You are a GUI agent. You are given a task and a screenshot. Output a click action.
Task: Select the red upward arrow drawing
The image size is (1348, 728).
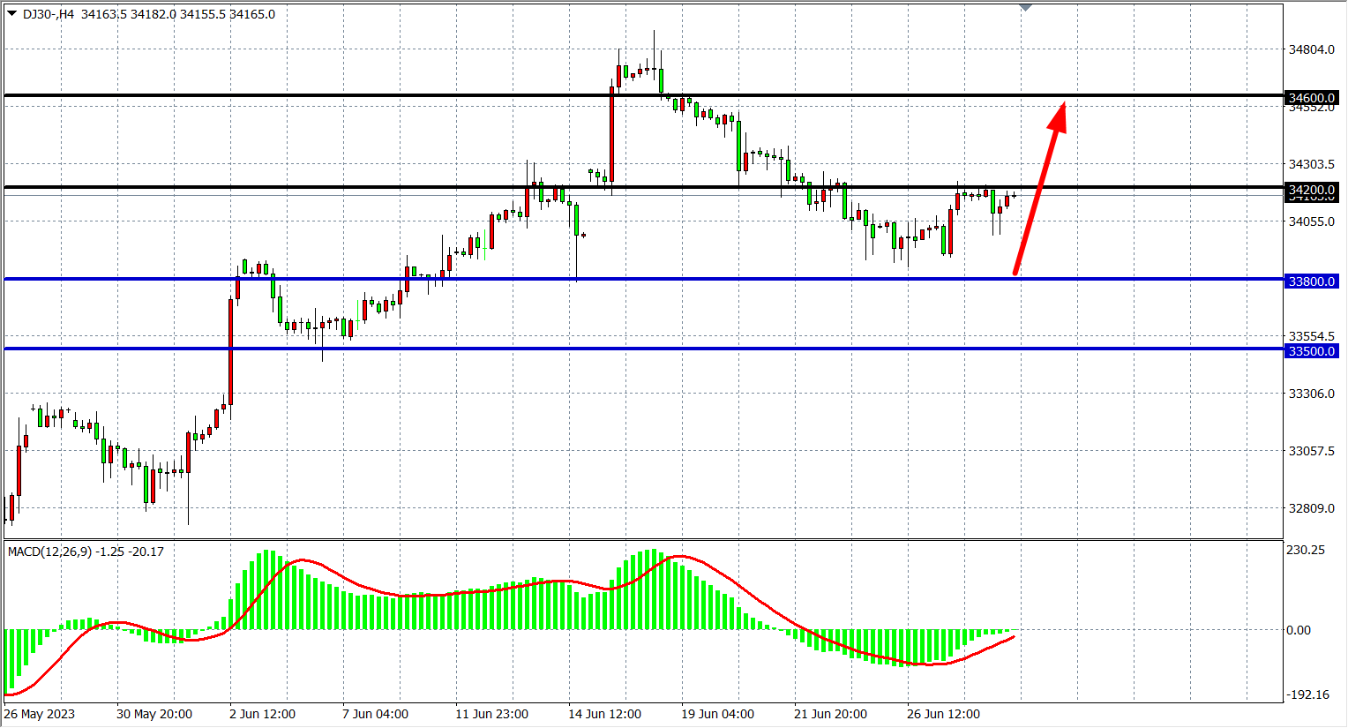[1039, 189]
